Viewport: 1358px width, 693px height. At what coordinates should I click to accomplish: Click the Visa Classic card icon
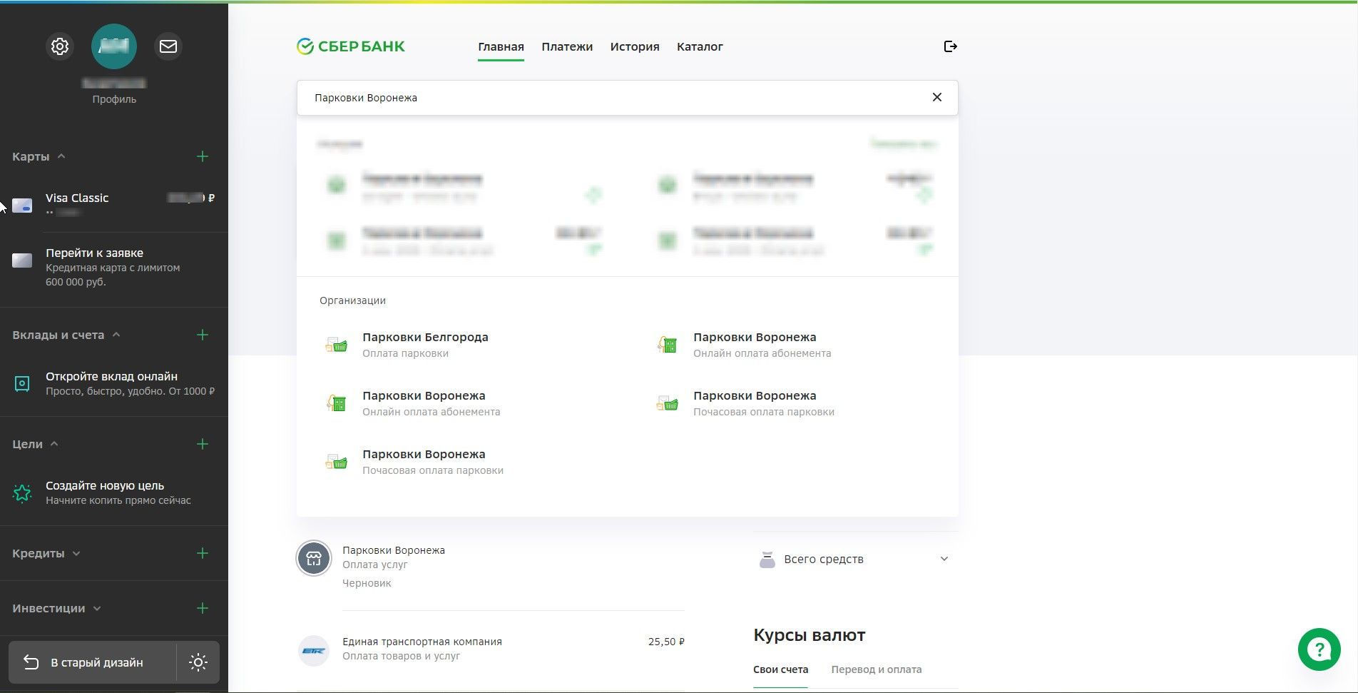22,206
